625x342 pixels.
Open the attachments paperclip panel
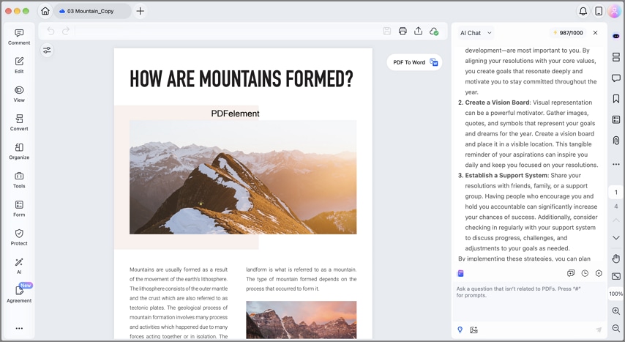click(615, 140)
